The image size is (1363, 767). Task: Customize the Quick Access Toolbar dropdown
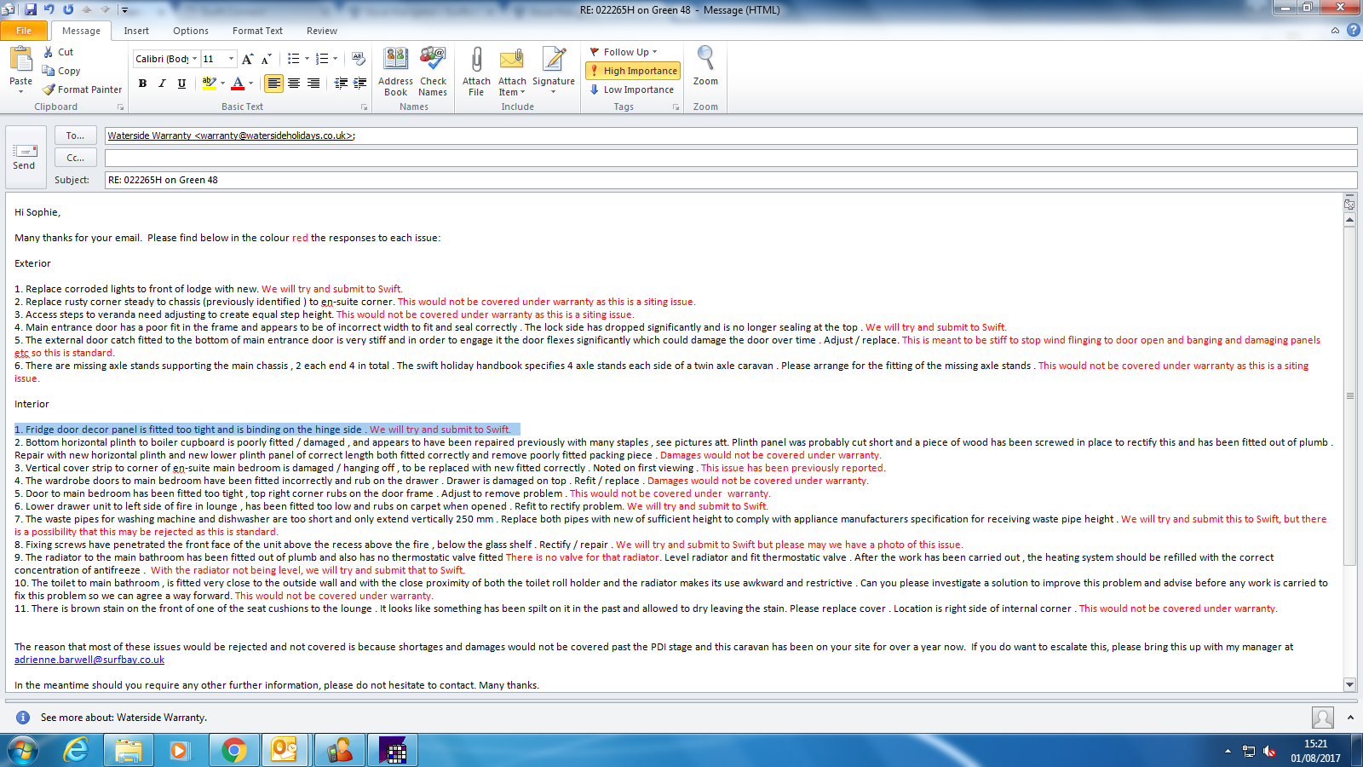(x=124, y=10)
